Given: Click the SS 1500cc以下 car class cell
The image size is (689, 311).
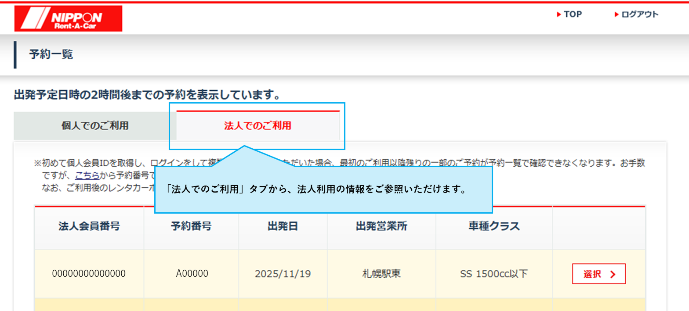Looking at the screenshot, I should point(494,274).
